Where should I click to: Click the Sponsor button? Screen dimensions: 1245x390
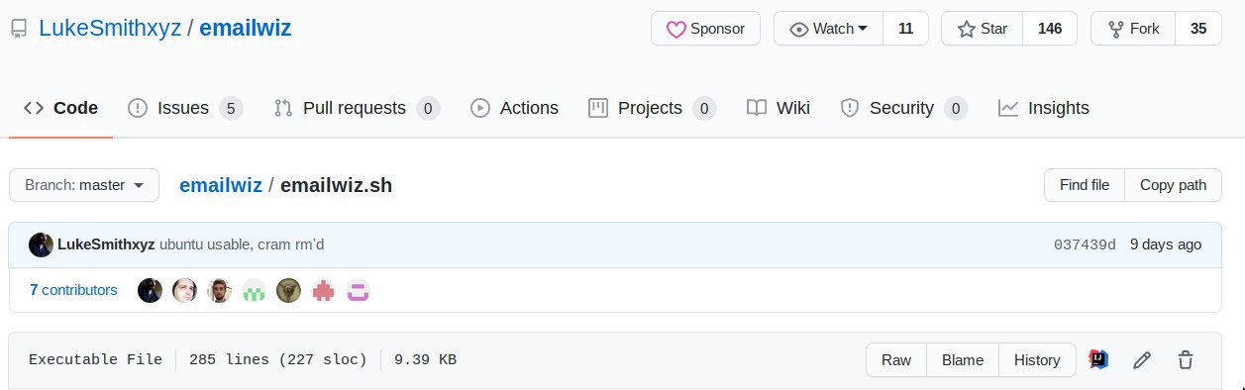(705, 29)
